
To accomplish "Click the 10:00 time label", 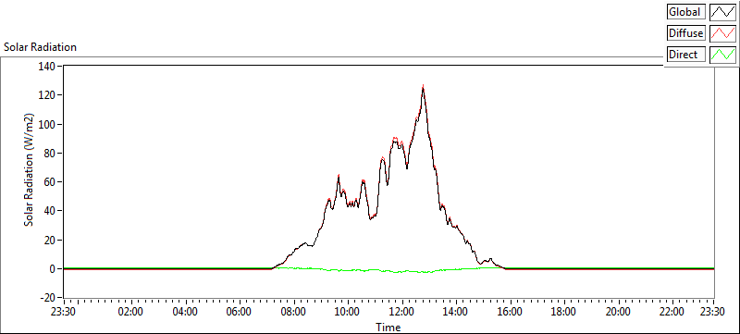I will click(348, 312).
